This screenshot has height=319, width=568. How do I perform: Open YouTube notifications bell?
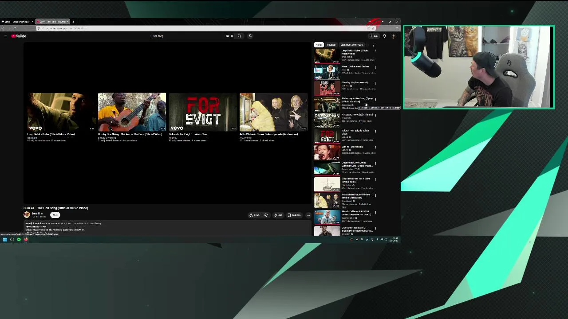pyautogui.click(x=384, y=36)
